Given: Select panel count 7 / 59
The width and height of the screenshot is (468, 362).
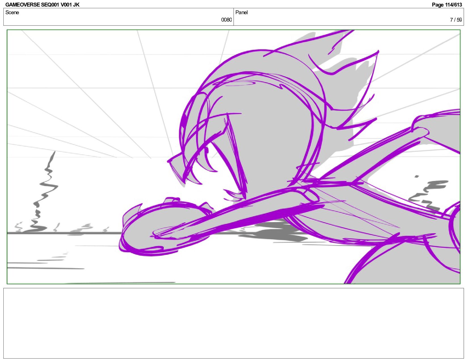Looking at the screenshot, I should pos(456,20).
